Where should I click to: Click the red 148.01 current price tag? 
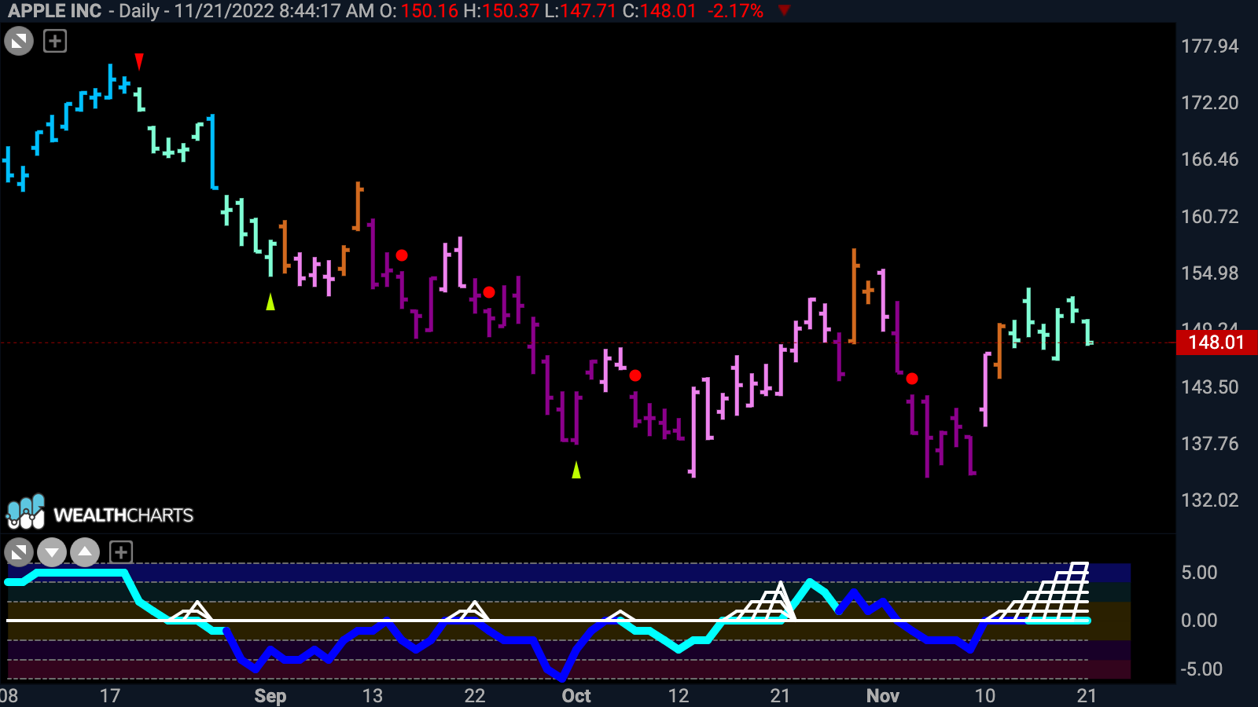click(x=1216, y=343)
